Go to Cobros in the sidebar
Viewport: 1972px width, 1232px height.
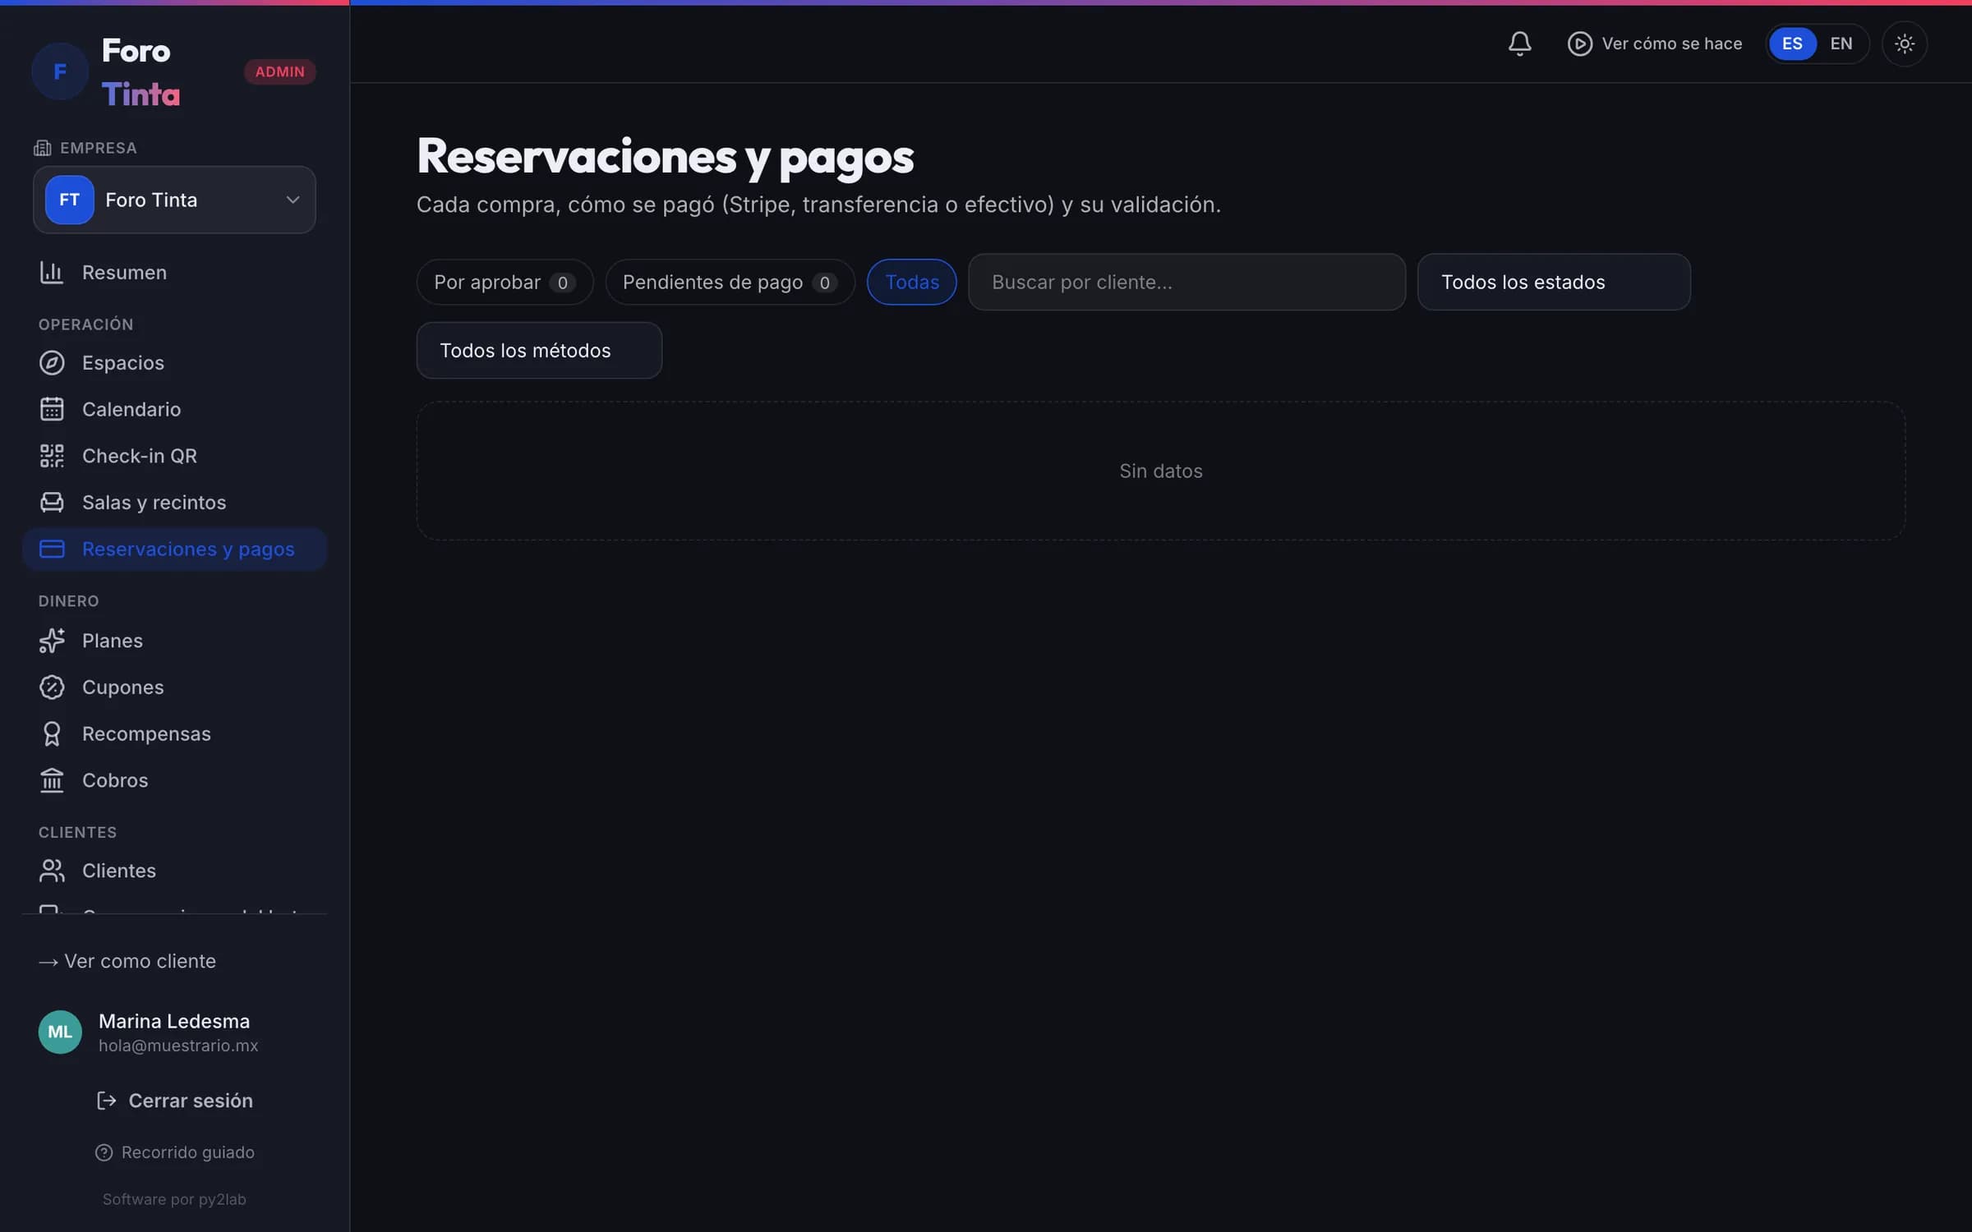tap(174, 780)
